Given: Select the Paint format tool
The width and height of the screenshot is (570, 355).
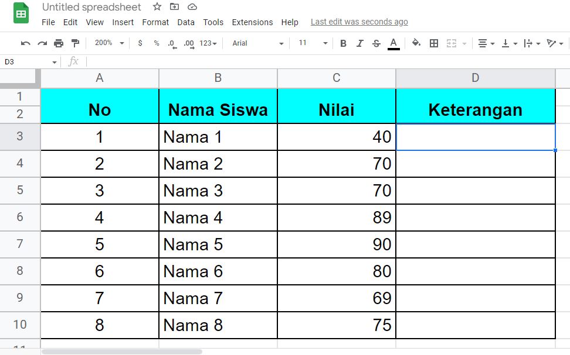Looking at the screenshot, I should pyautogui.click(x=75, y=43).
